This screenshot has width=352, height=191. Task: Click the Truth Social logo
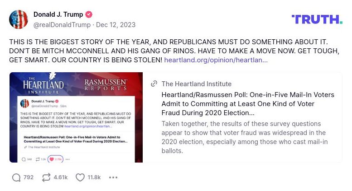point(317,19)
